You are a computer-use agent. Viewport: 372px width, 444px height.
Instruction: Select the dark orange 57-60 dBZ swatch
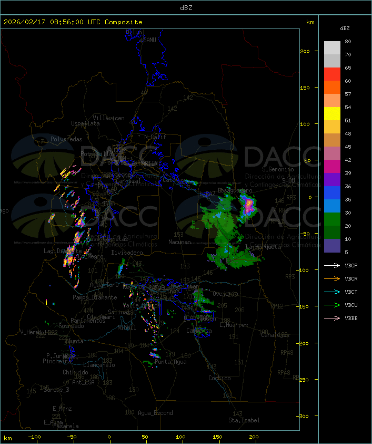point(332,87)
